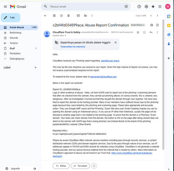Open Contacts side panel
Image resolution: width=174 pixels, height=171 pixels.
tap(169, 44)
